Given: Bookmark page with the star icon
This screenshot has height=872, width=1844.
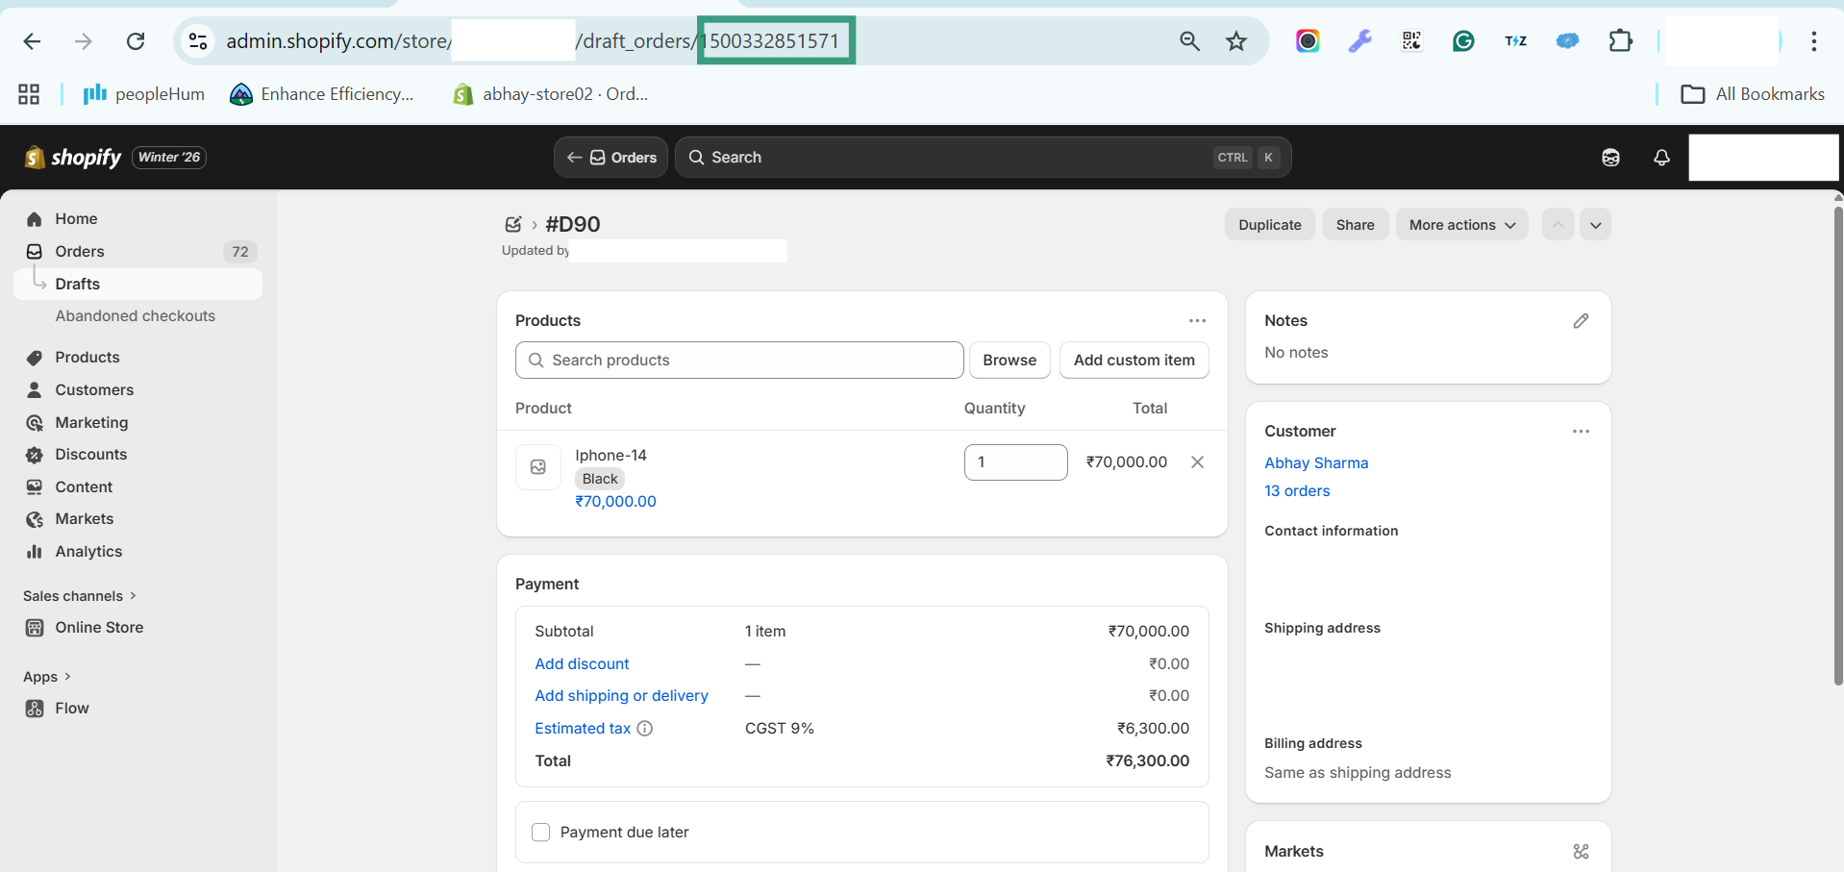Looking at the screenshot, I should click(x=1236, y=41).
